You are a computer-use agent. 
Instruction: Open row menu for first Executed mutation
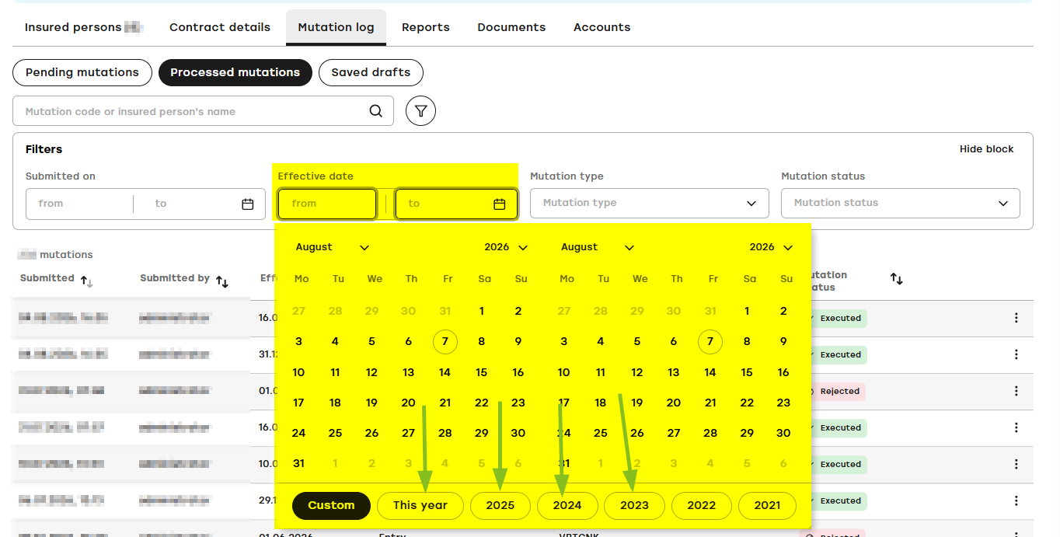tap(1016, 318)
